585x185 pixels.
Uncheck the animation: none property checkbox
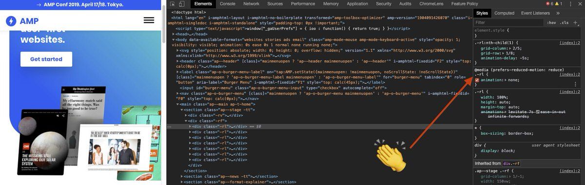477,80
